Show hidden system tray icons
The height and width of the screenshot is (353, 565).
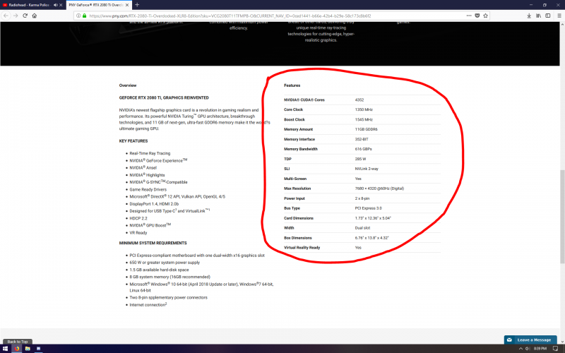coord(521,349)
